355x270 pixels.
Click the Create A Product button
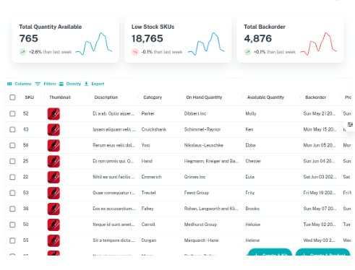click(322, 252)
